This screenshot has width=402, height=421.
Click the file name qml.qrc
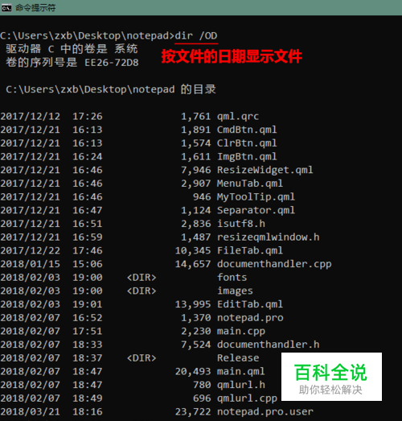pyautogui.click(x=238, y=117)
